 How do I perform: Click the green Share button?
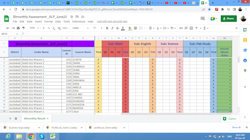pyautogui.click(x=229, y=19)
